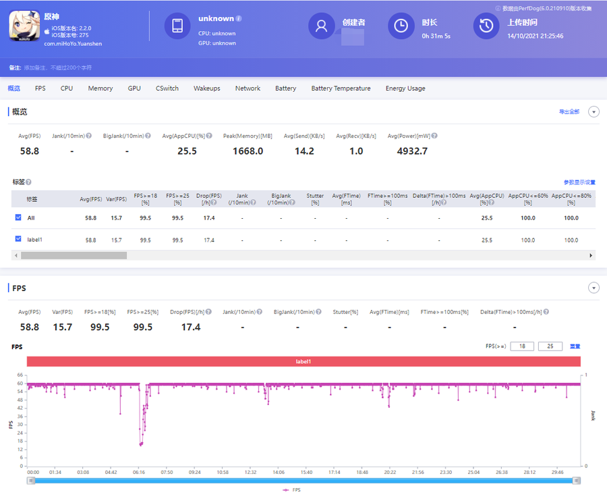Viewport: 607px width, 499px height.
Task: Open help icon next to Avg(Power)[mW]
Action: click(x=434, y=136)
